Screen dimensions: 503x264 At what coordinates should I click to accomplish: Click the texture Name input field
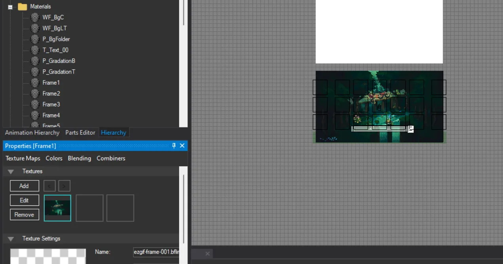coord(156,252)
